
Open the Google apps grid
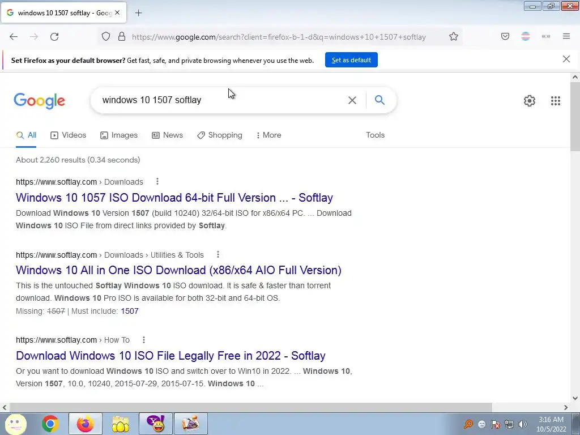556,101
